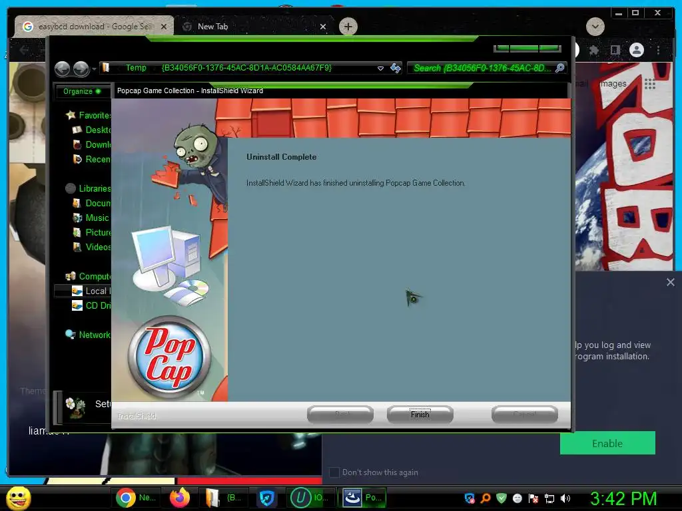Open the Chrome three-dot menu
The image size is (682, 511).
click(x=658, y=51)
